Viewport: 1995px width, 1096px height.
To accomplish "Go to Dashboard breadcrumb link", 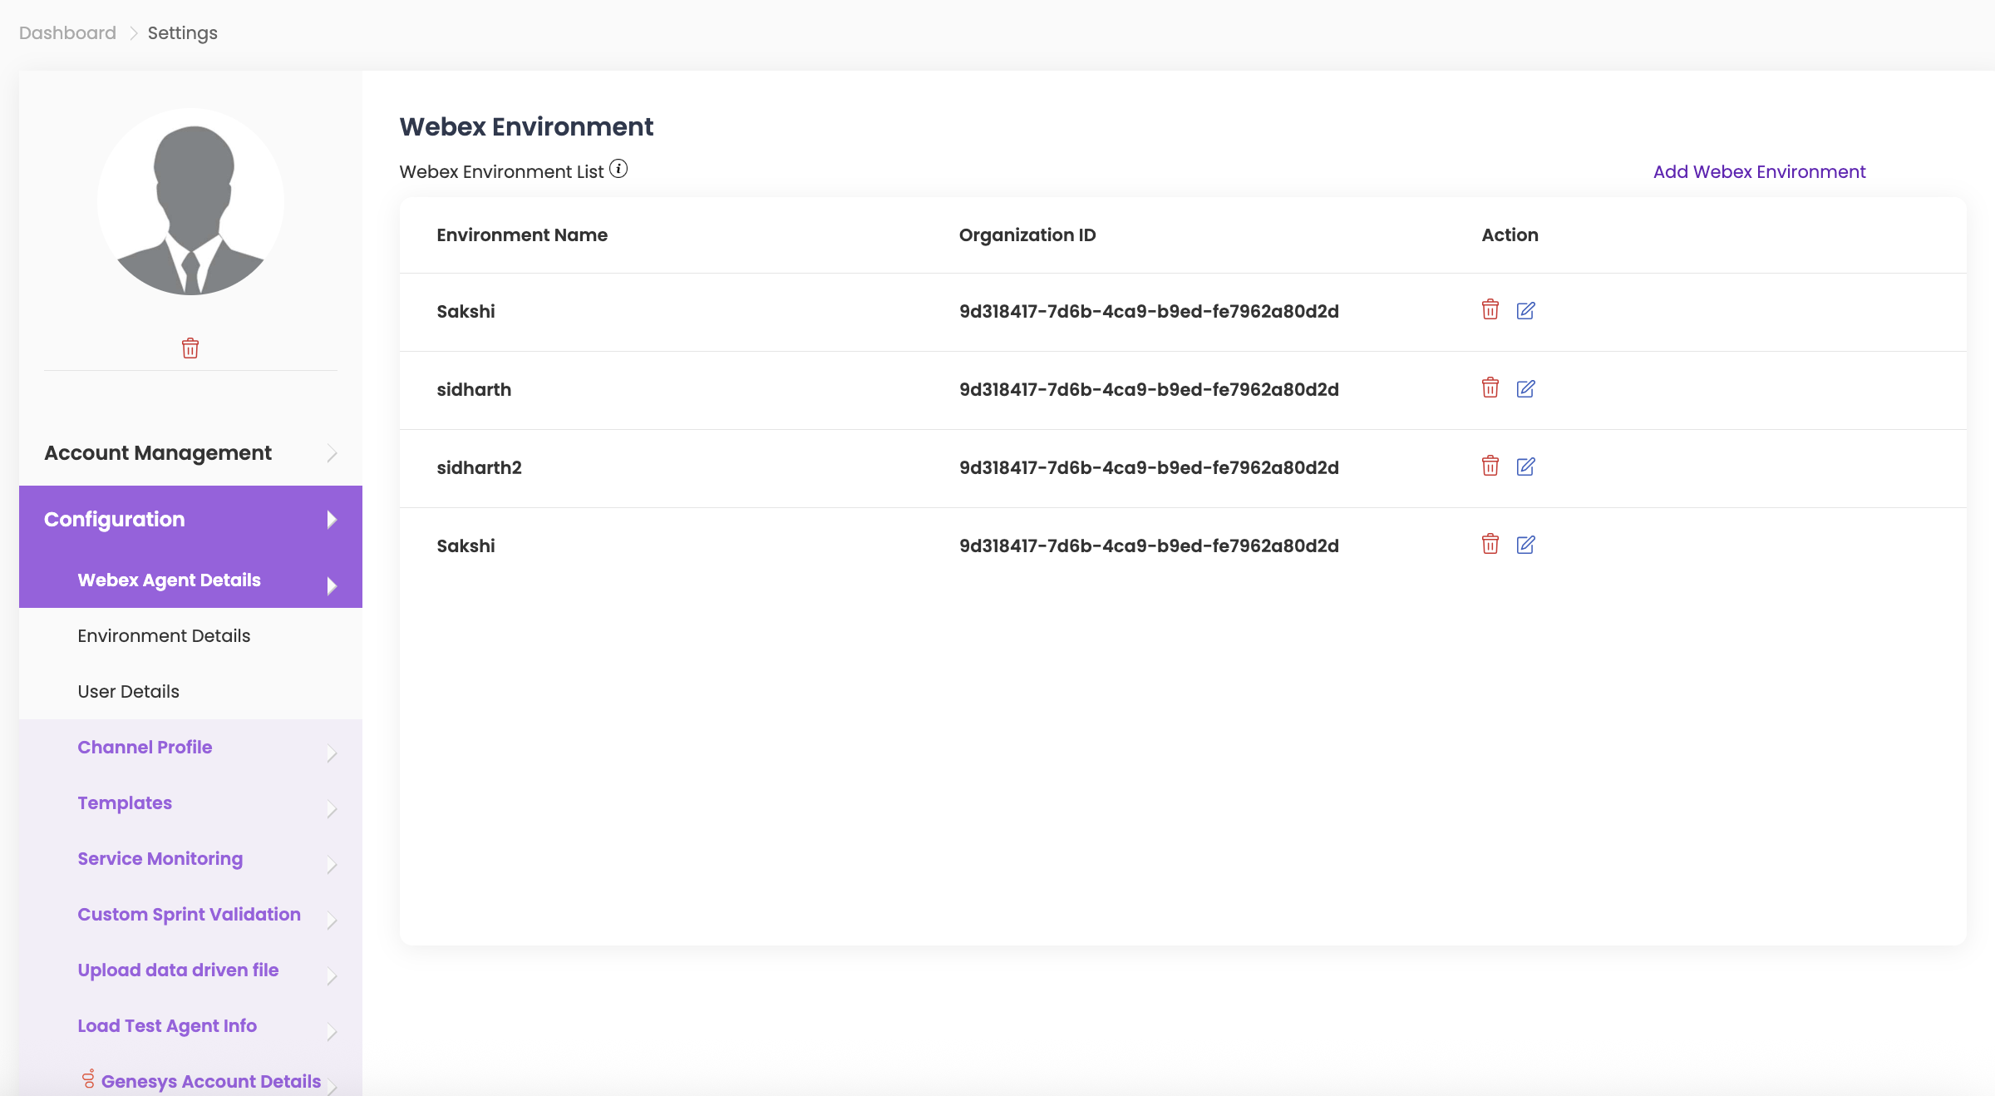I will [x=67, y=32].
